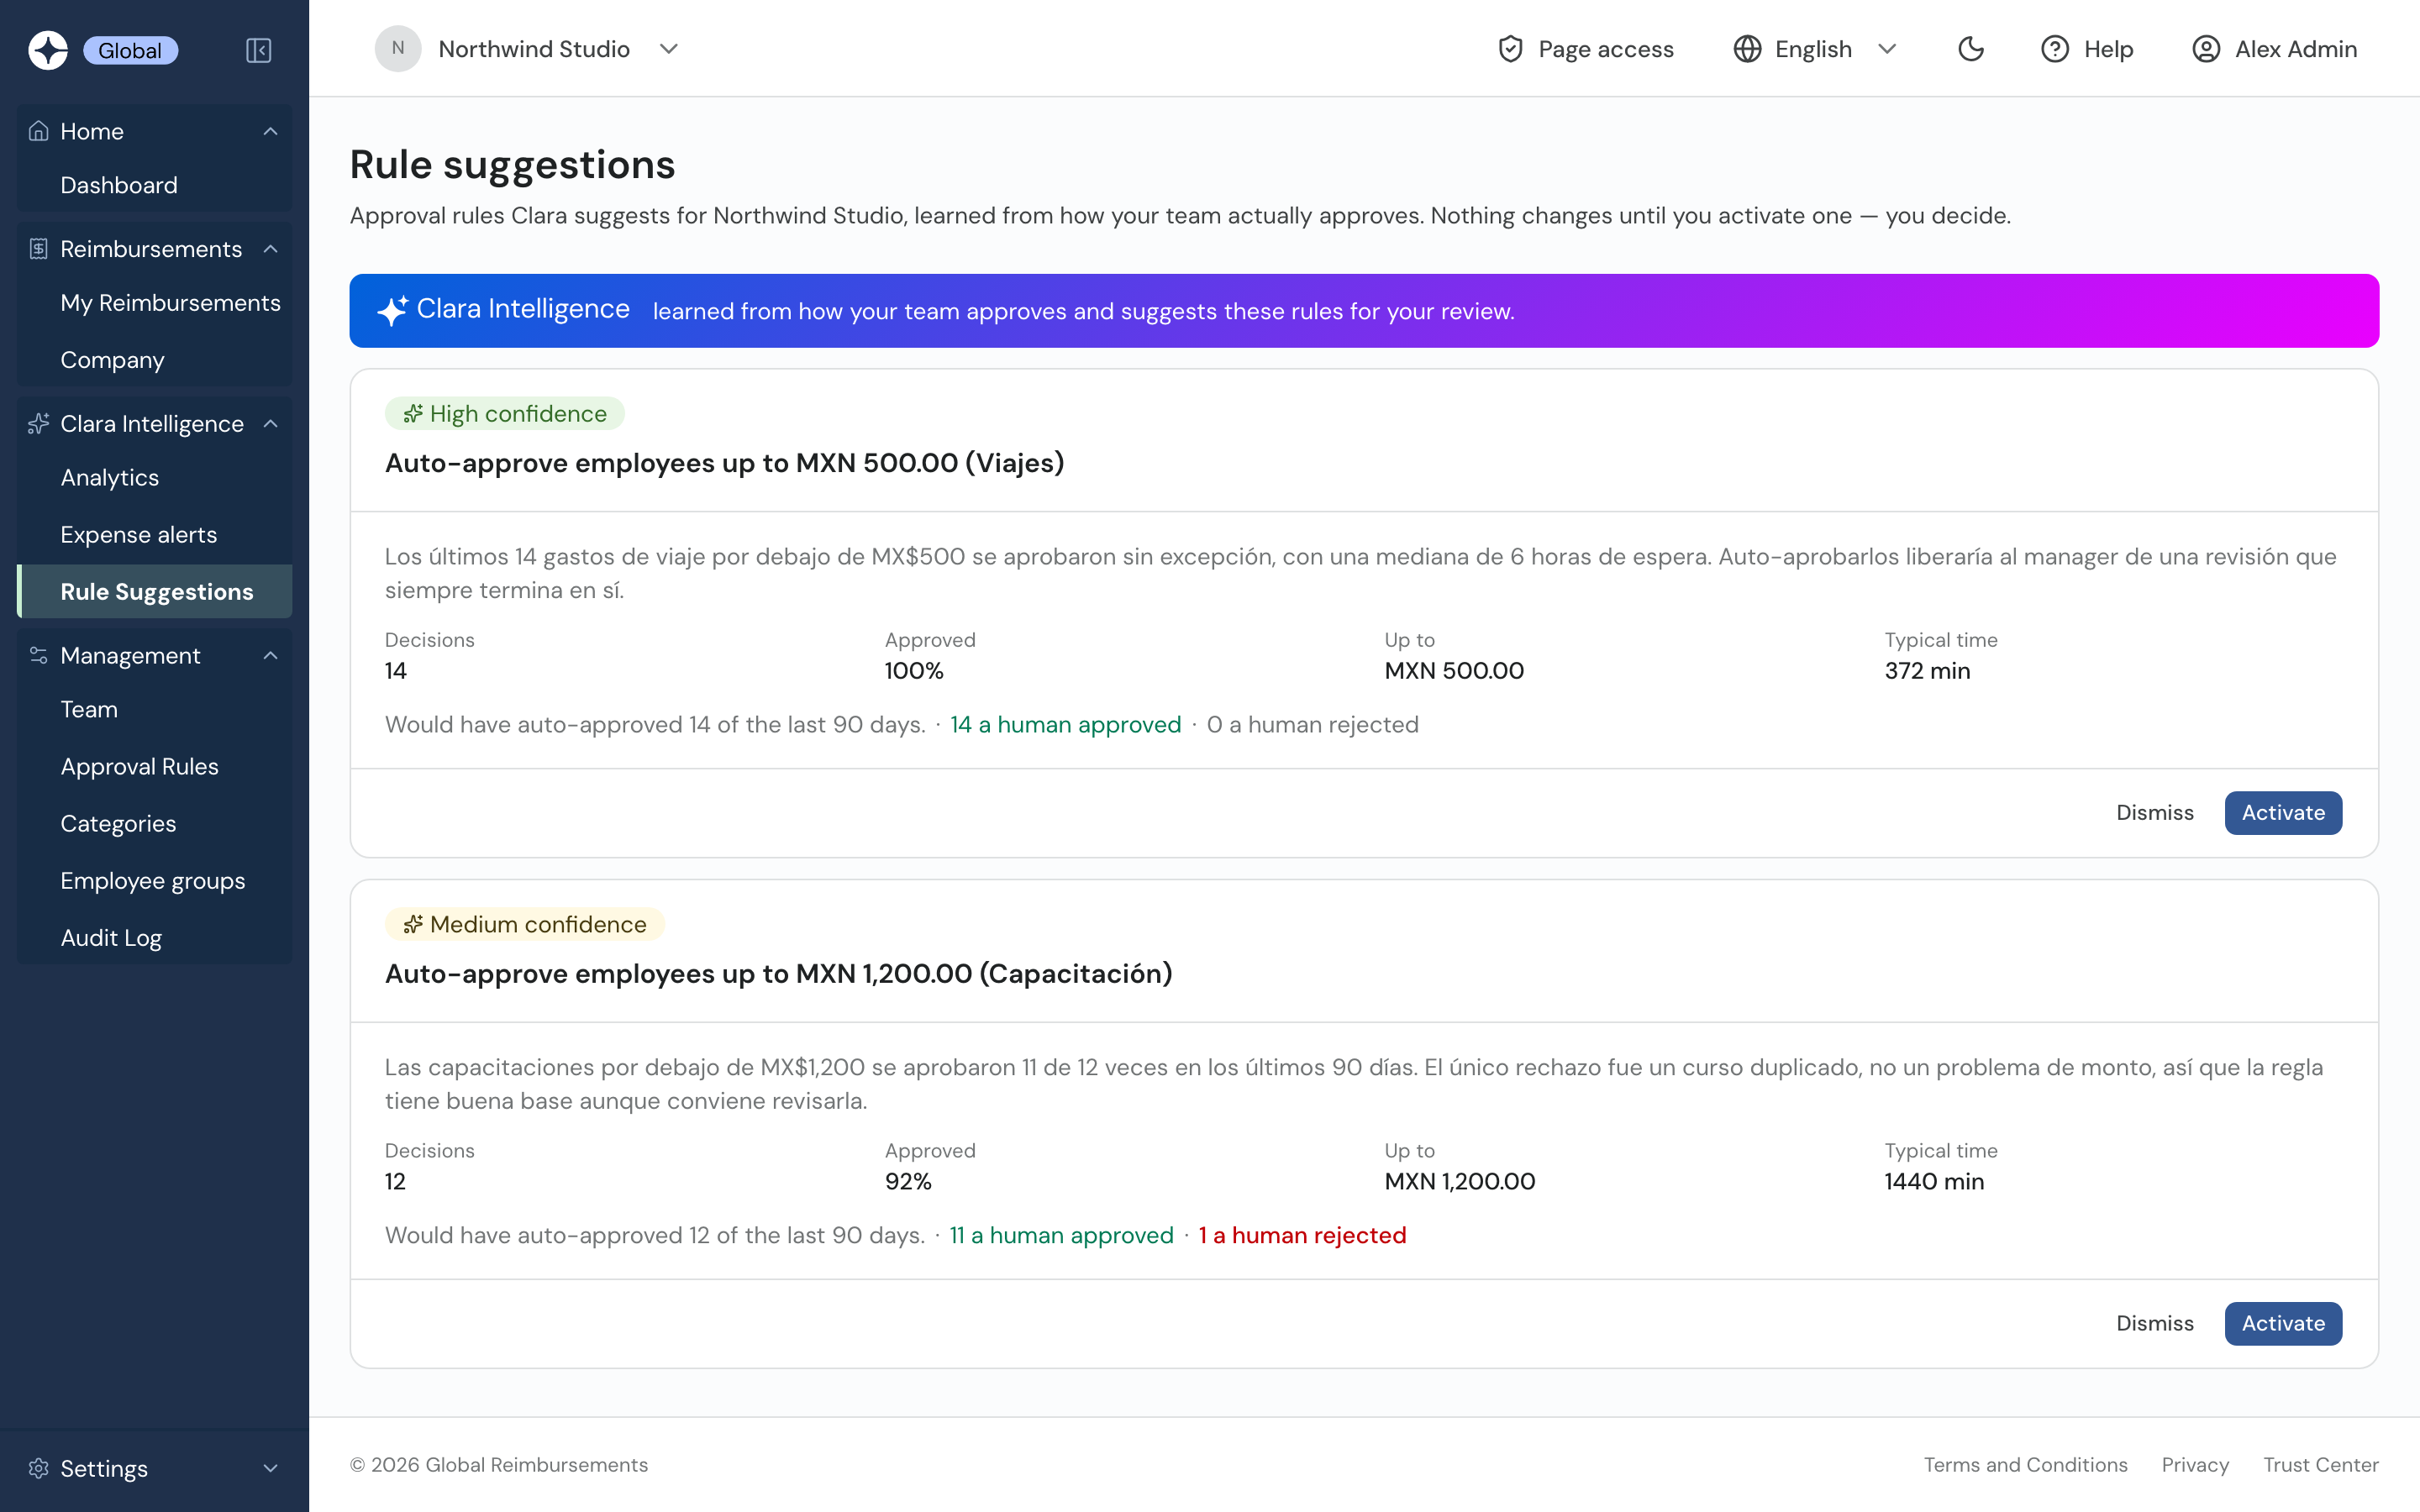Click the Northwind Studio N avatar
This screenshot has height=1512, width=2420.
[x=398, y=49]
